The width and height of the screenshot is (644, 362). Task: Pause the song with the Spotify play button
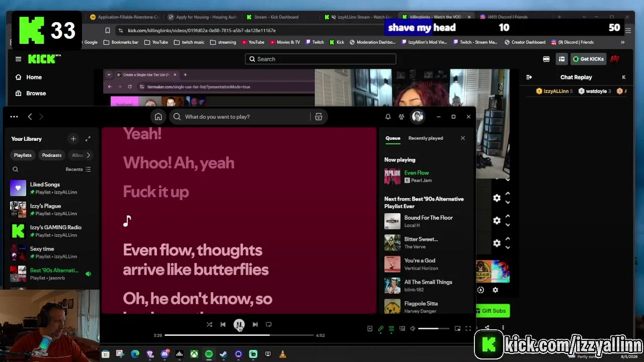tap(239, 325)
